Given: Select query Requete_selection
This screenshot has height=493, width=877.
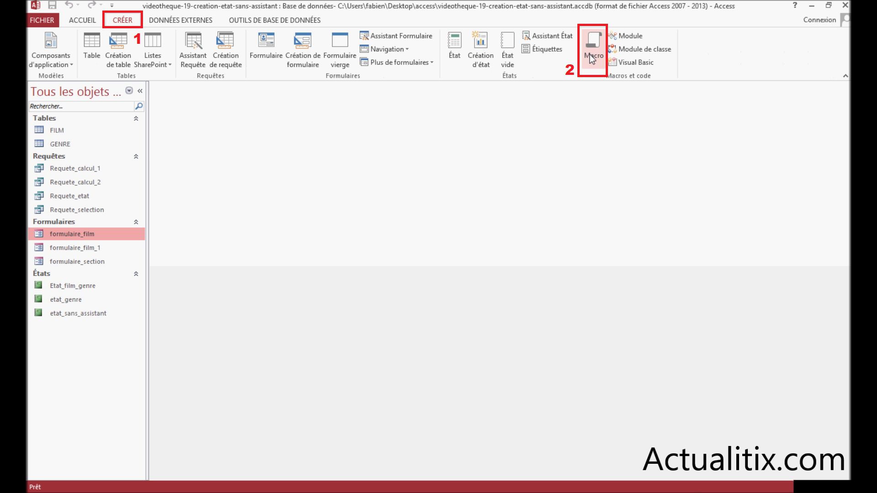Looking at the screenshot, I should pos(87,210).
